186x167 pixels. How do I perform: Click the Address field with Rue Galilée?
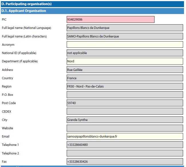point(125,70)
